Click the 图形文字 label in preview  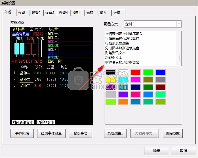(37, 29)
